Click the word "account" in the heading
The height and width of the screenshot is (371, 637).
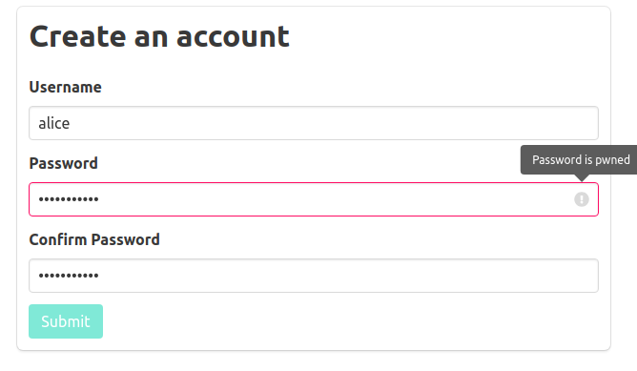coord(233,37)
